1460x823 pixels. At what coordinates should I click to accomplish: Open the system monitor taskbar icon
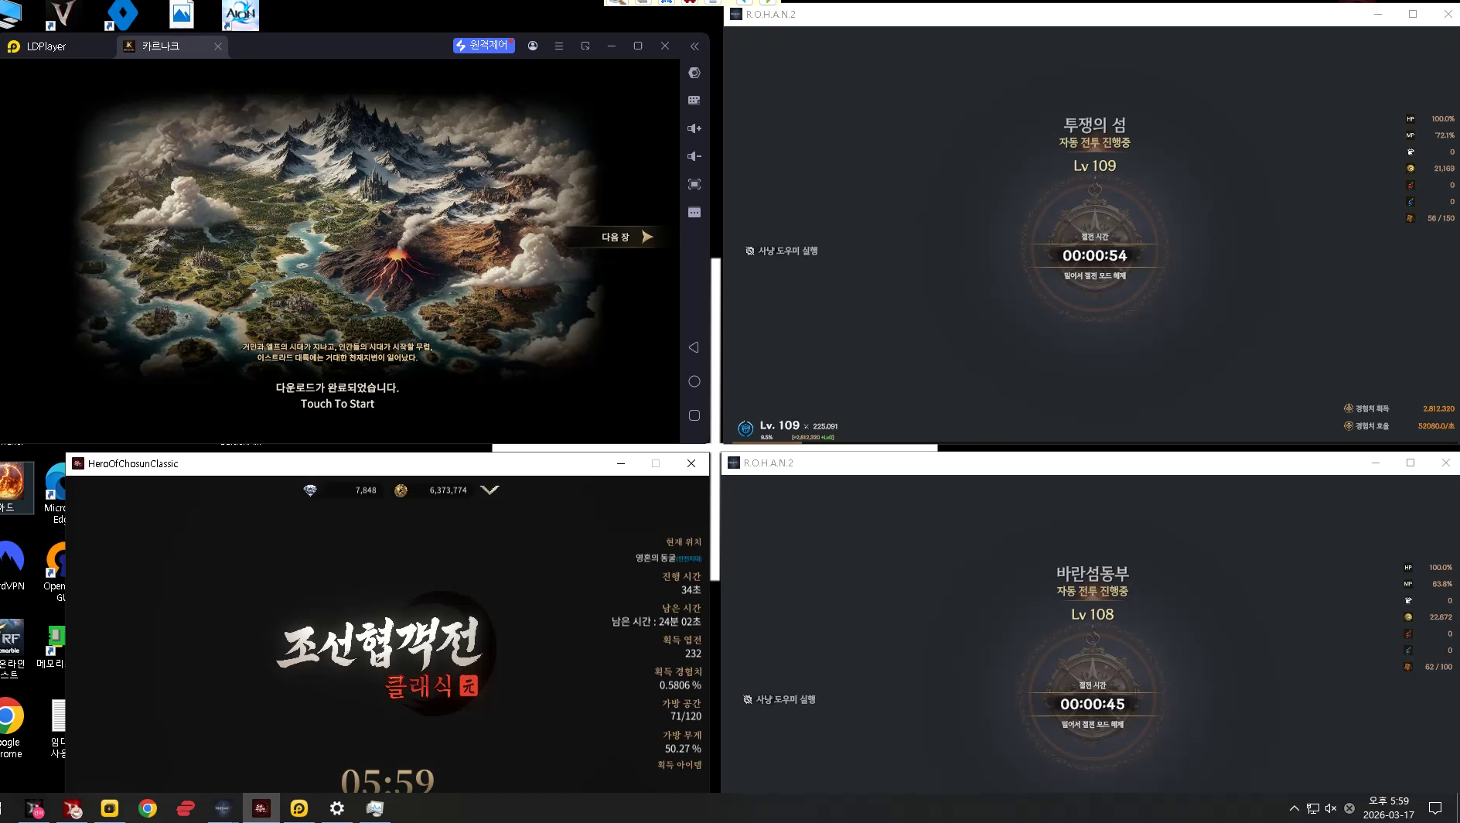tap(375, 808)
